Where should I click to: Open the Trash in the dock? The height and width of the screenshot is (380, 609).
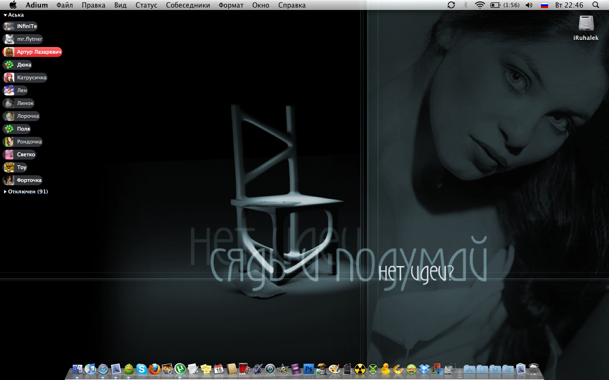(x=534, y=369)
